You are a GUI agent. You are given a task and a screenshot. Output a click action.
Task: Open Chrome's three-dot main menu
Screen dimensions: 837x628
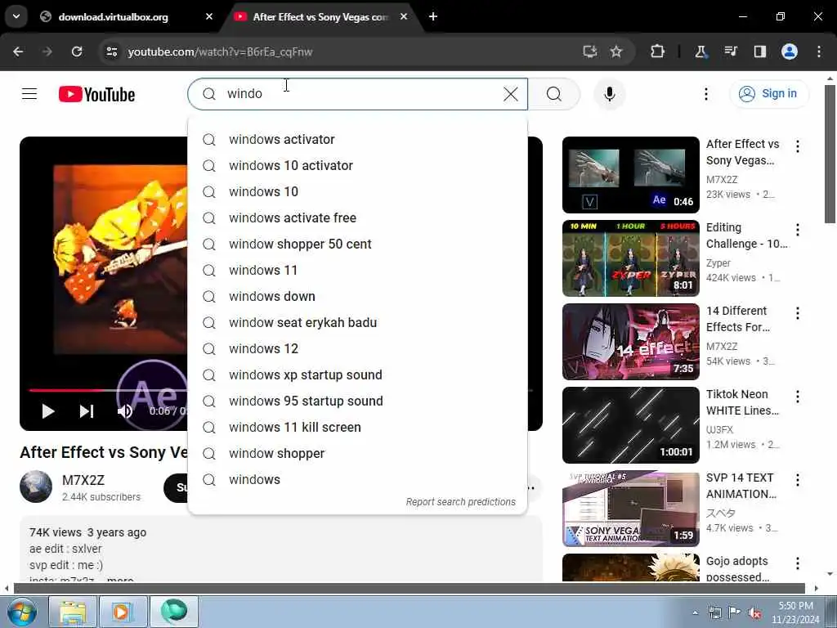point(819,52)
